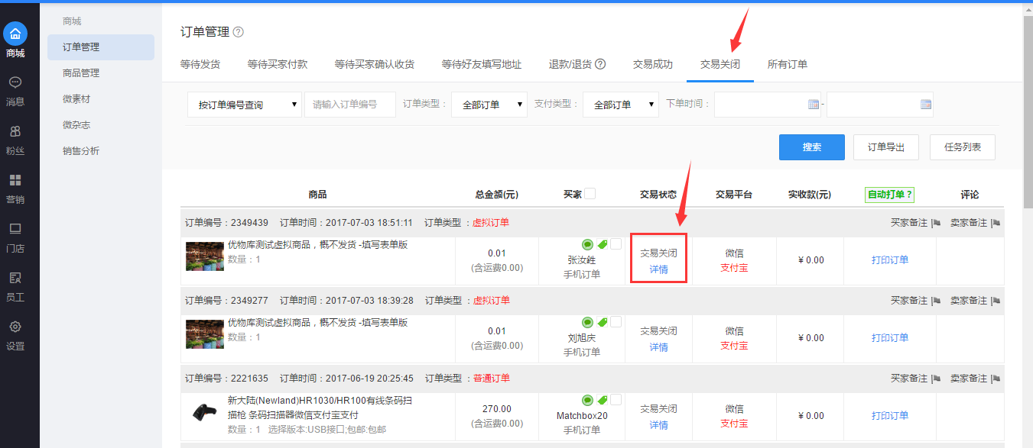Click the 请输入订单编号 input field
The height and width of the screenshot is (448, 1033).
[x=349, y=105]
